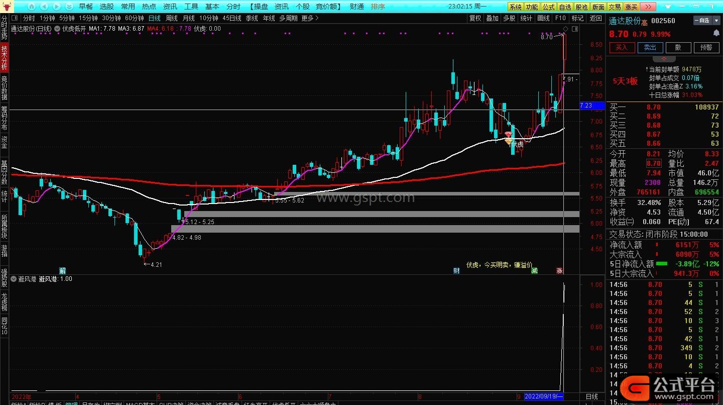Click the F10 toolbar item
Image resolution: width=723 pixels, height=405 pixels.
pos(560,18)
